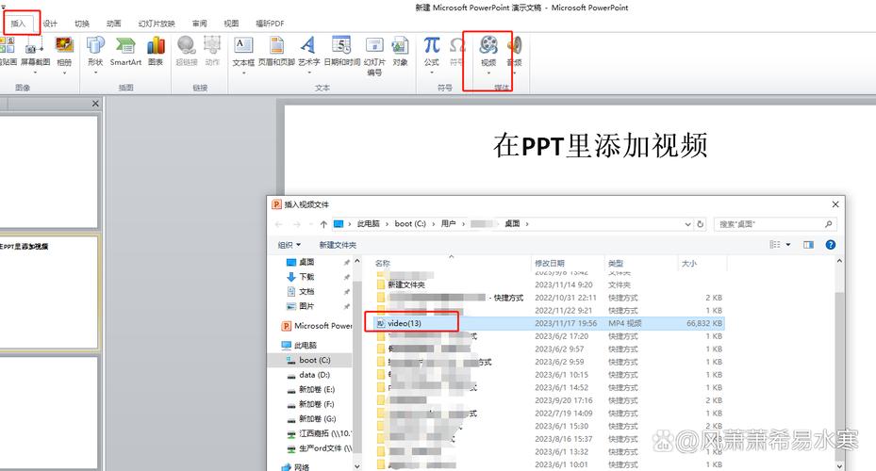Insert a 文本框 text box

[x=243, y=51]
